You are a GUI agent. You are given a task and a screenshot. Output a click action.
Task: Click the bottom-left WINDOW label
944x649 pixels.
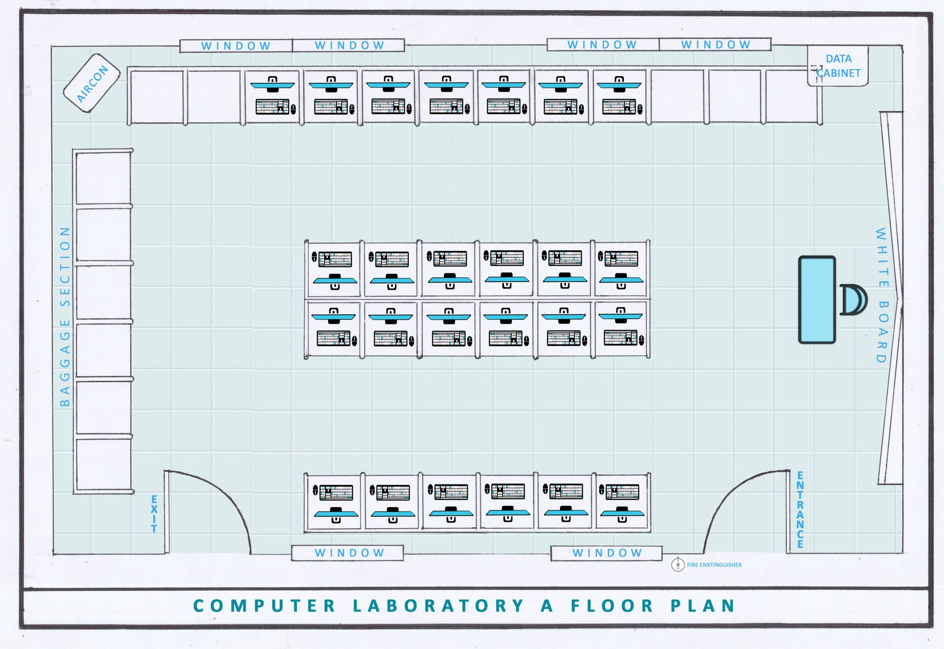point(349,553)
